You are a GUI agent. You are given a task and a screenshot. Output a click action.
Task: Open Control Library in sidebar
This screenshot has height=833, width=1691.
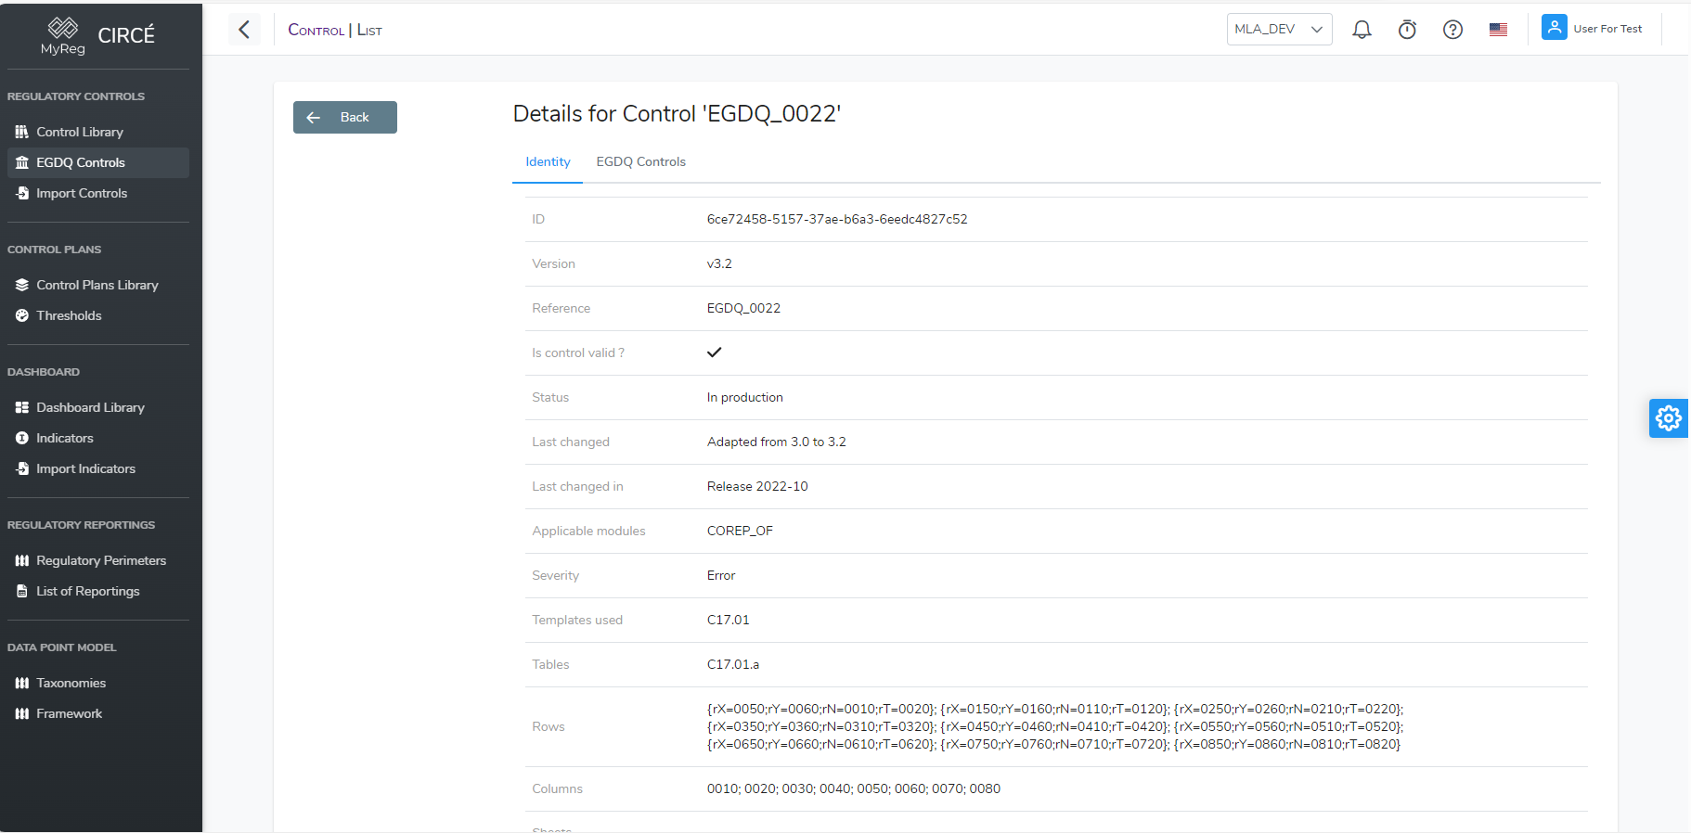(80, 133)
